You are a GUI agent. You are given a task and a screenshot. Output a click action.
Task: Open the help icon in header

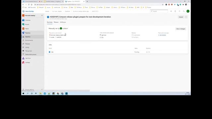[180, 11]
